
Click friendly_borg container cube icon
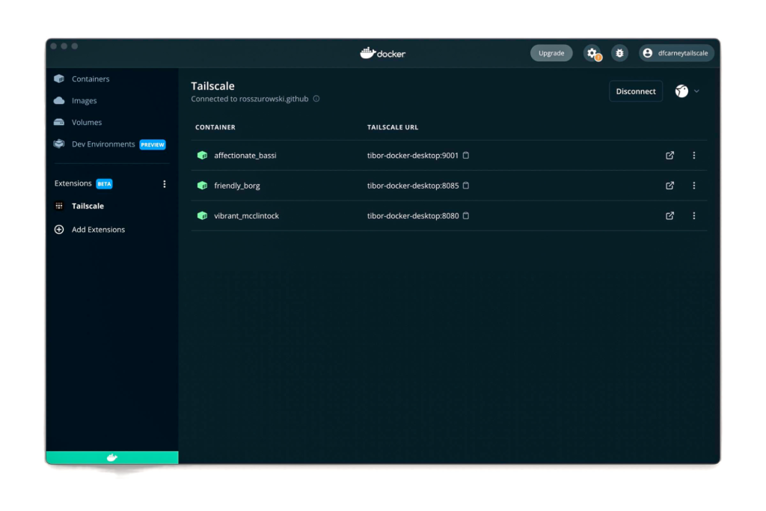(202, 186)
